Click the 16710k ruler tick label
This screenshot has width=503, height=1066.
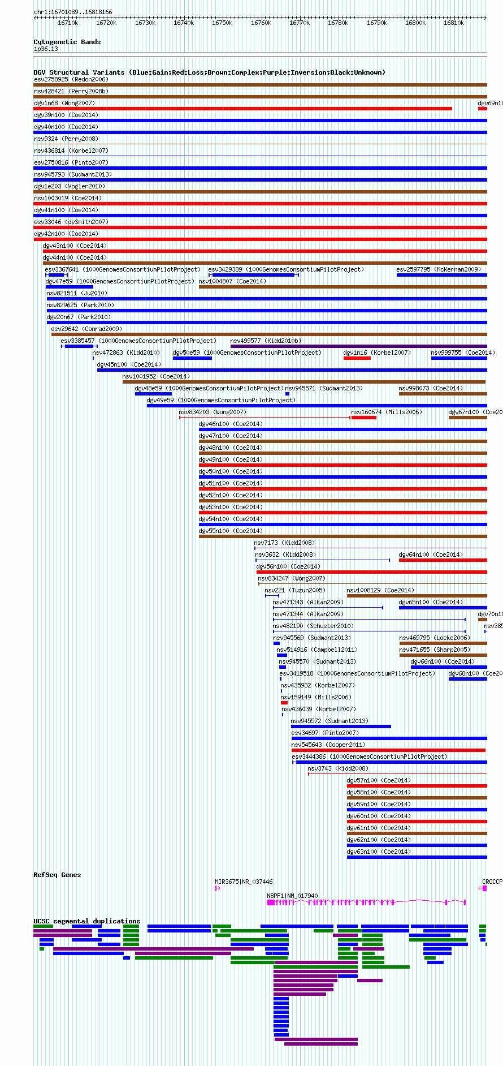(68, 23)
